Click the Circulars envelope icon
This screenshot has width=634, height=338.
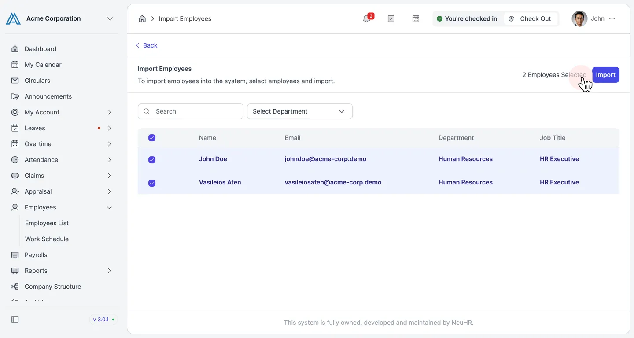(x=15, y=81)
